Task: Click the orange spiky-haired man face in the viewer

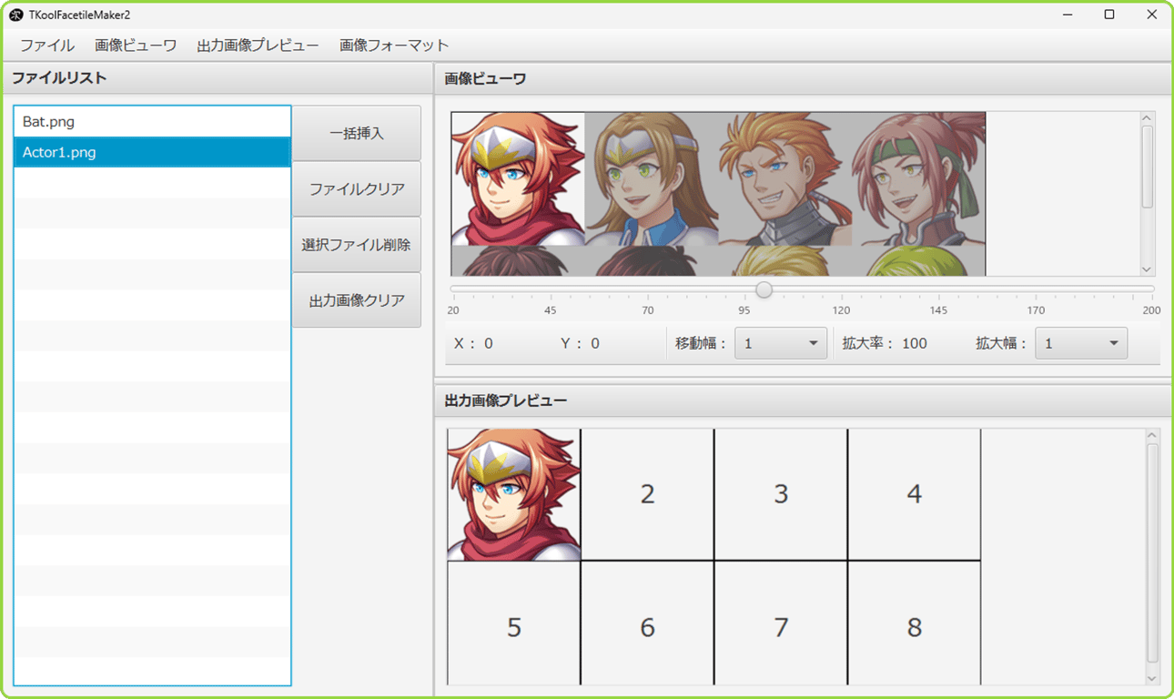Action: tap(785, 178)
